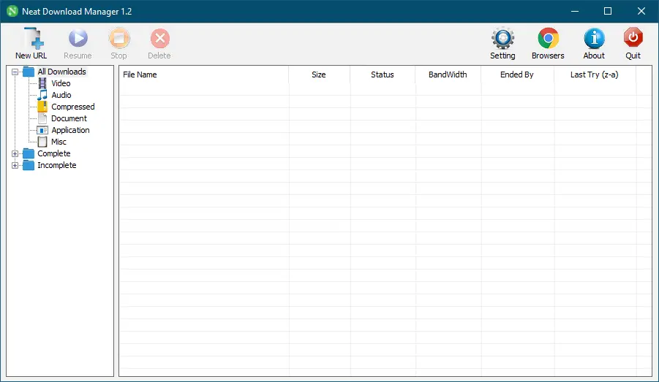The width and height of the screenshot is (659, 382).
Task: Sort by BandWidth column header
Action: (448, 75)
